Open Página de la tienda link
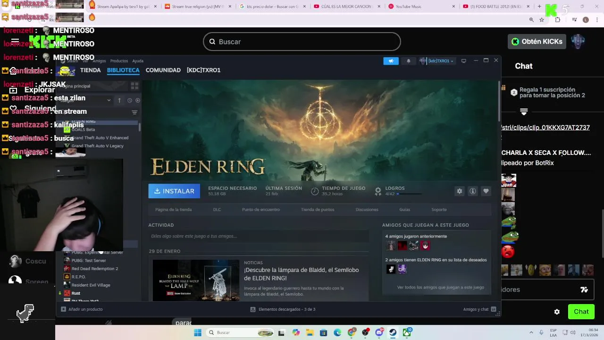This screenshot has height=340, width=604. click(x=173, y=210)
